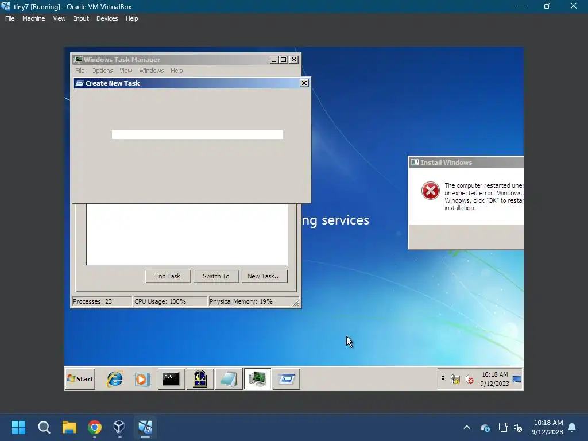Viewport: 588px width, 441px height.
Task: Click the Show Desktop icon in guest tray
Action: tap(517, 379)
